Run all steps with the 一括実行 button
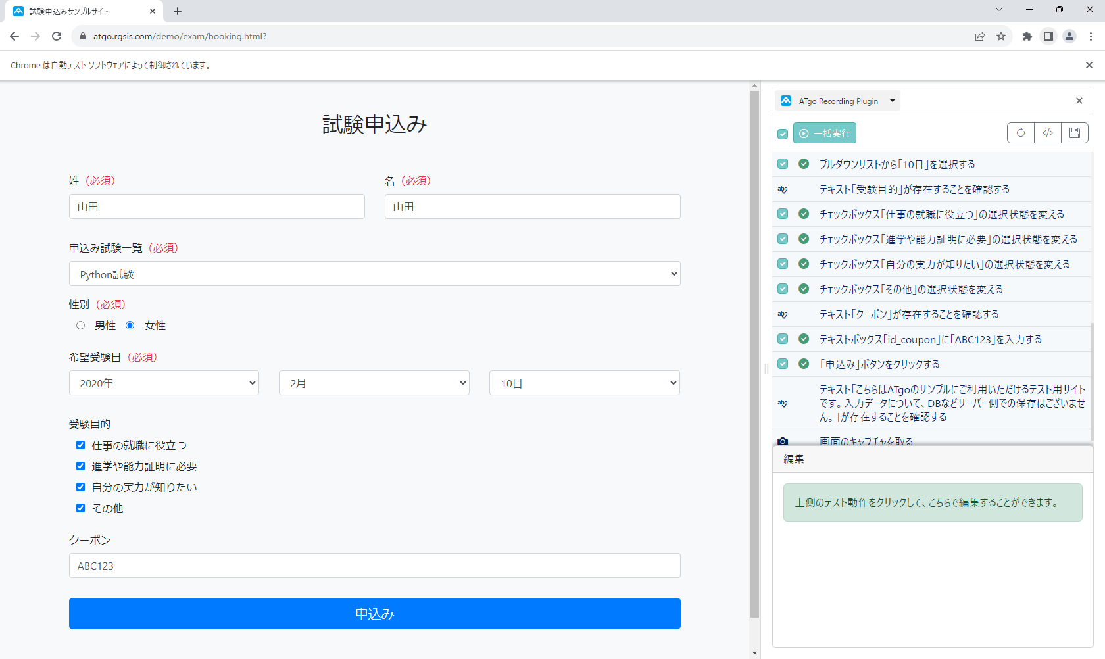 coord(824,133)
